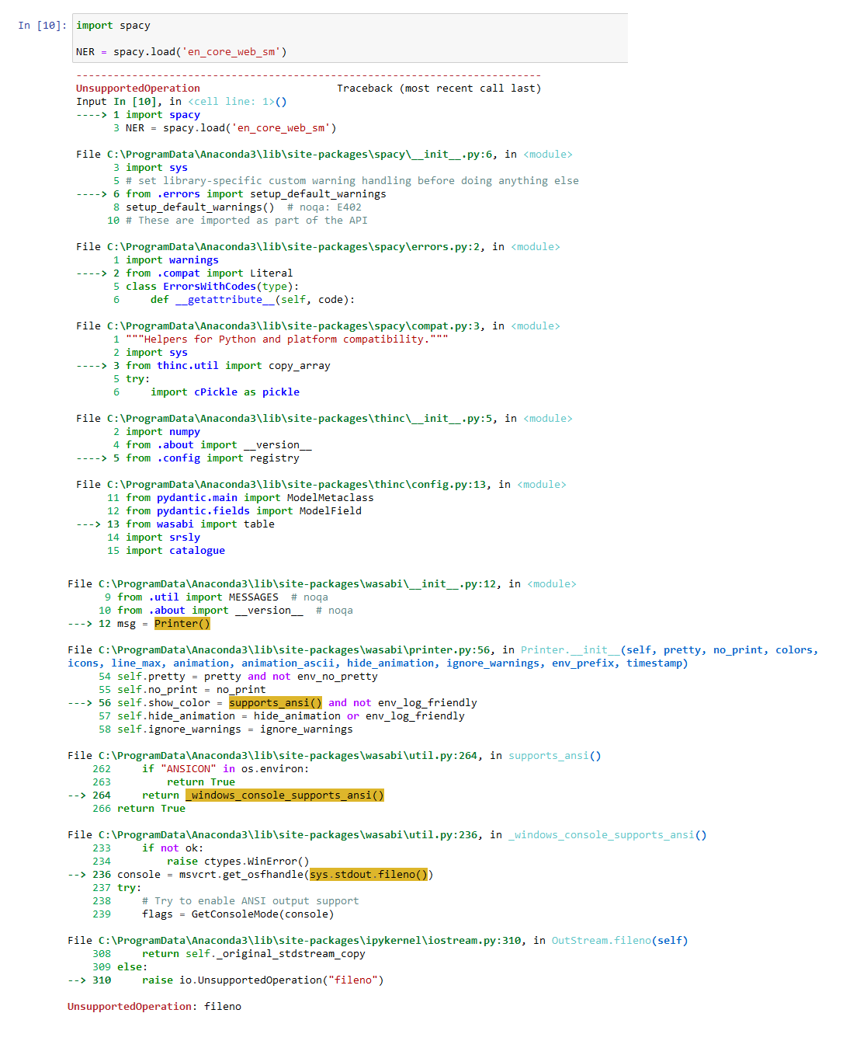
Task: Click the highlighted _windows_console_supports_ansi() call
Action: [284, 795]
